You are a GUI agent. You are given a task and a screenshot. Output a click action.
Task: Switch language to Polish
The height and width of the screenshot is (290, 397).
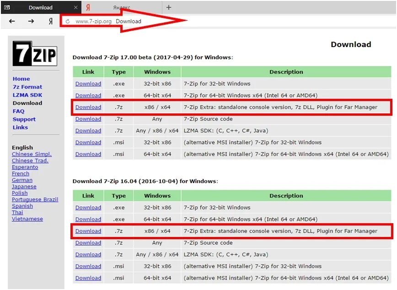click(x=20, y=193)
